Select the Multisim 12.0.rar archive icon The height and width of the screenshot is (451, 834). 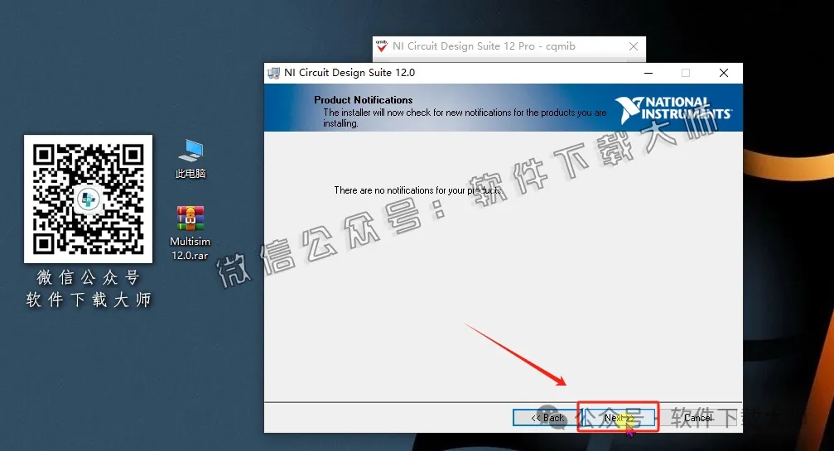click(x=190, y=218)
